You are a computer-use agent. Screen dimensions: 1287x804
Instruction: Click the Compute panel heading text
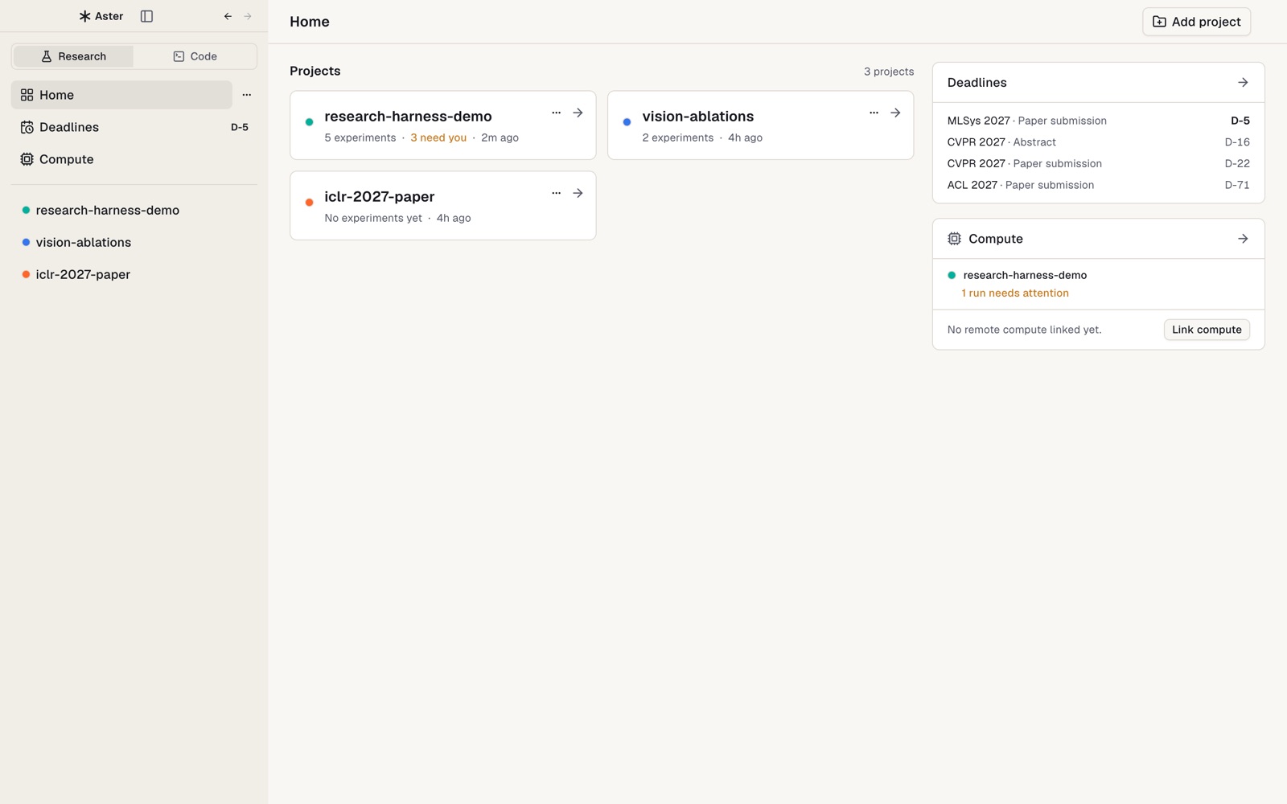tap(996, 239)
